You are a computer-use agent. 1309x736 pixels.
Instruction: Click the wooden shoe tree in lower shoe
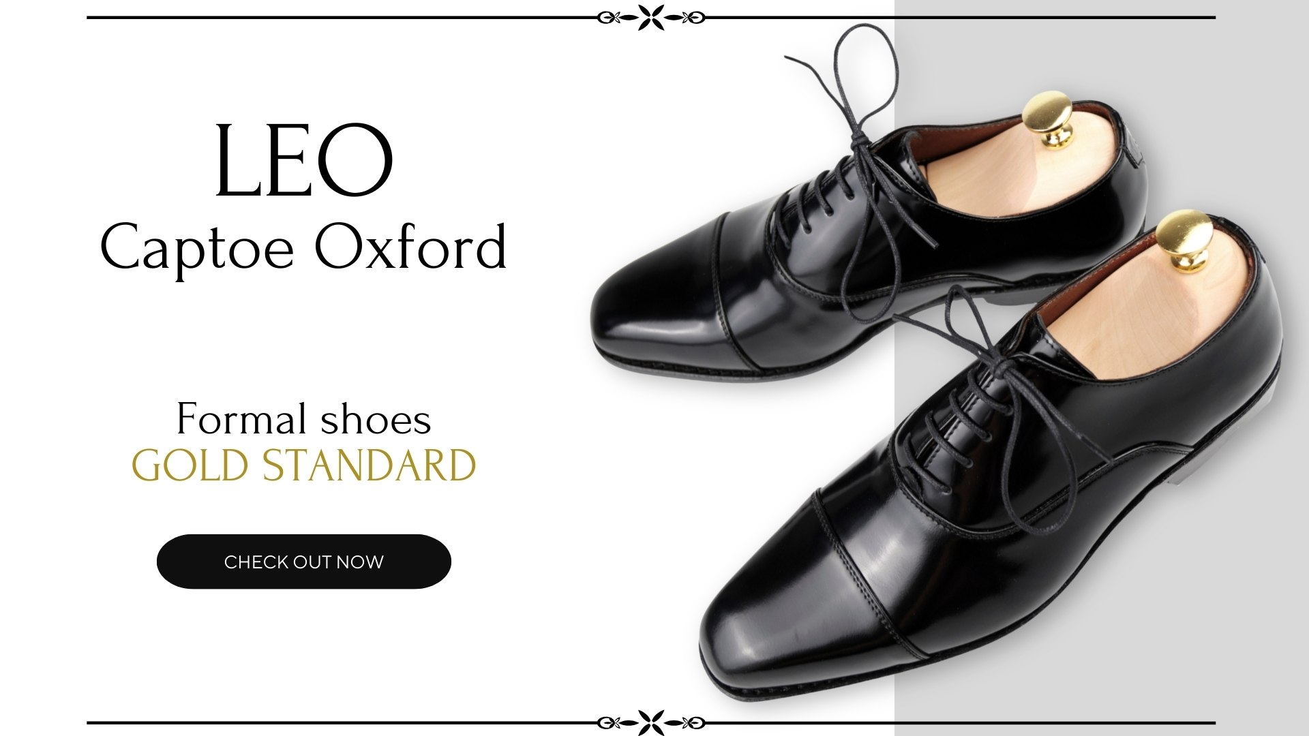[1152, 313]
